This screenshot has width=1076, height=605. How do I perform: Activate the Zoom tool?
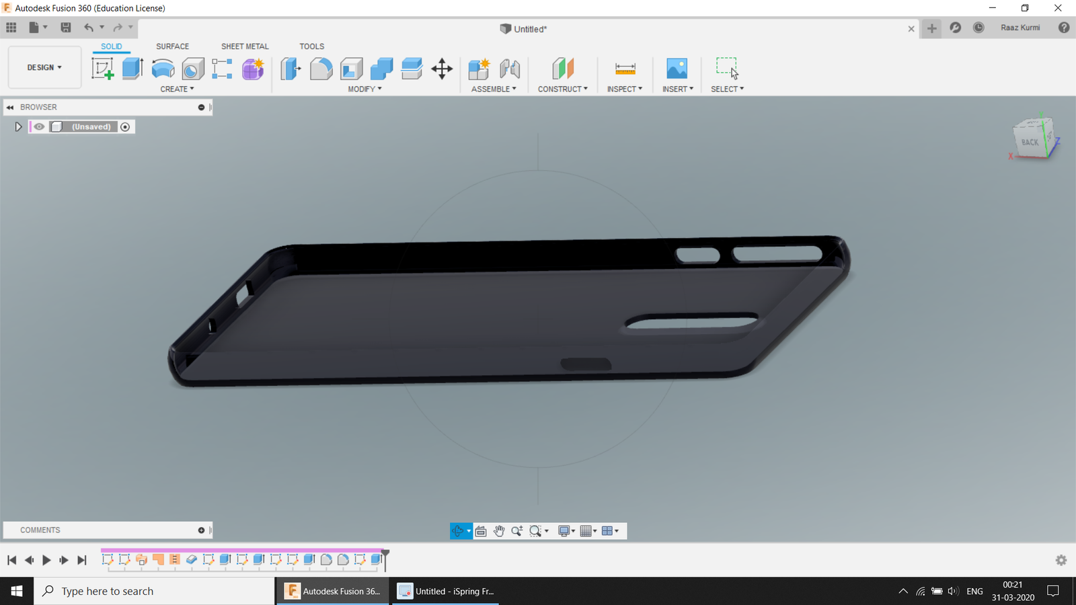(516, 531)
